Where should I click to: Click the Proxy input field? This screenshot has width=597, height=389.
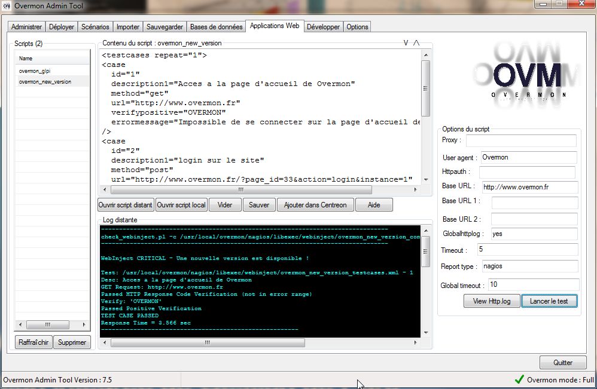tap(521, 140)
